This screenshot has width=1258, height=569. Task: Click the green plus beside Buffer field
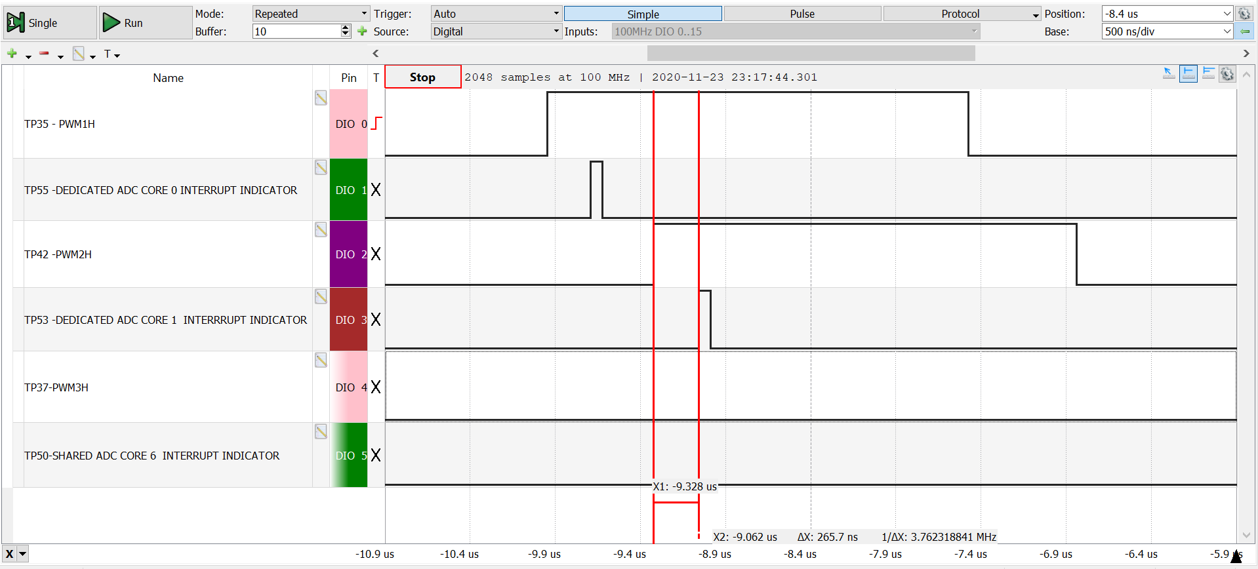click(x=362, y=31)
